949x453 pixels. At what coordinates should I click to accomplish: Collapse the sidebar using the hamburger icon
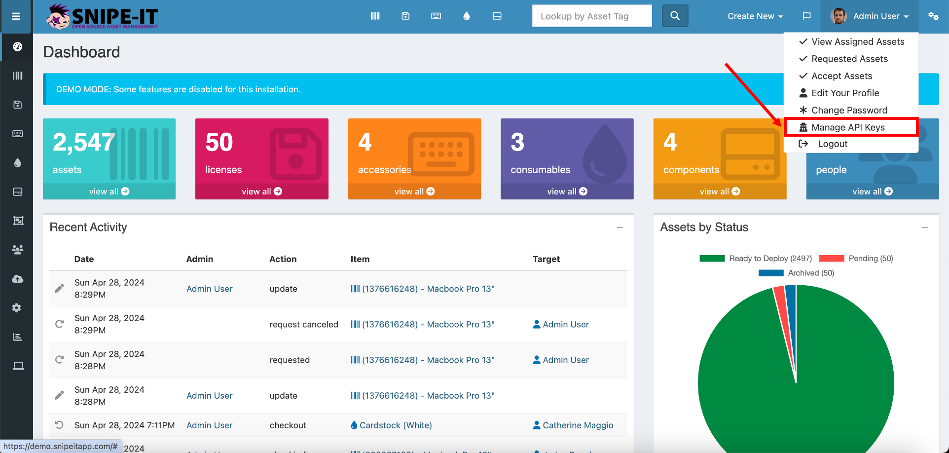tap(16, 16)
